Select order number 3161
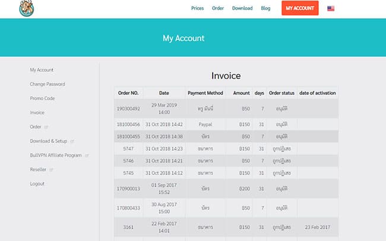This screenshot has height=241, width=386. tap(128, 227)
